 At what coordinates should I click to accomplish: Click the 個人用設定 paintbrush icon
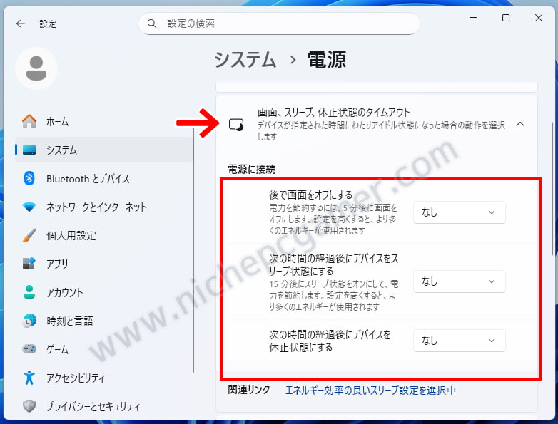pos(29,236)
